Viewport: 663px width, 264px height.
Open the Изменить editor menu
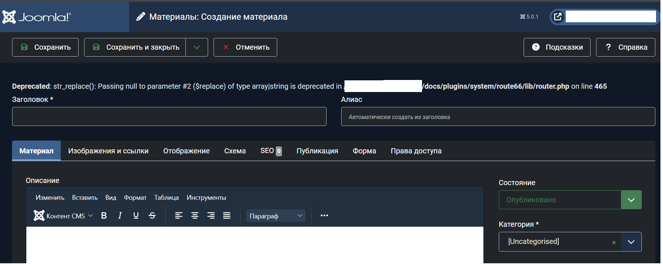pos(50,198)
